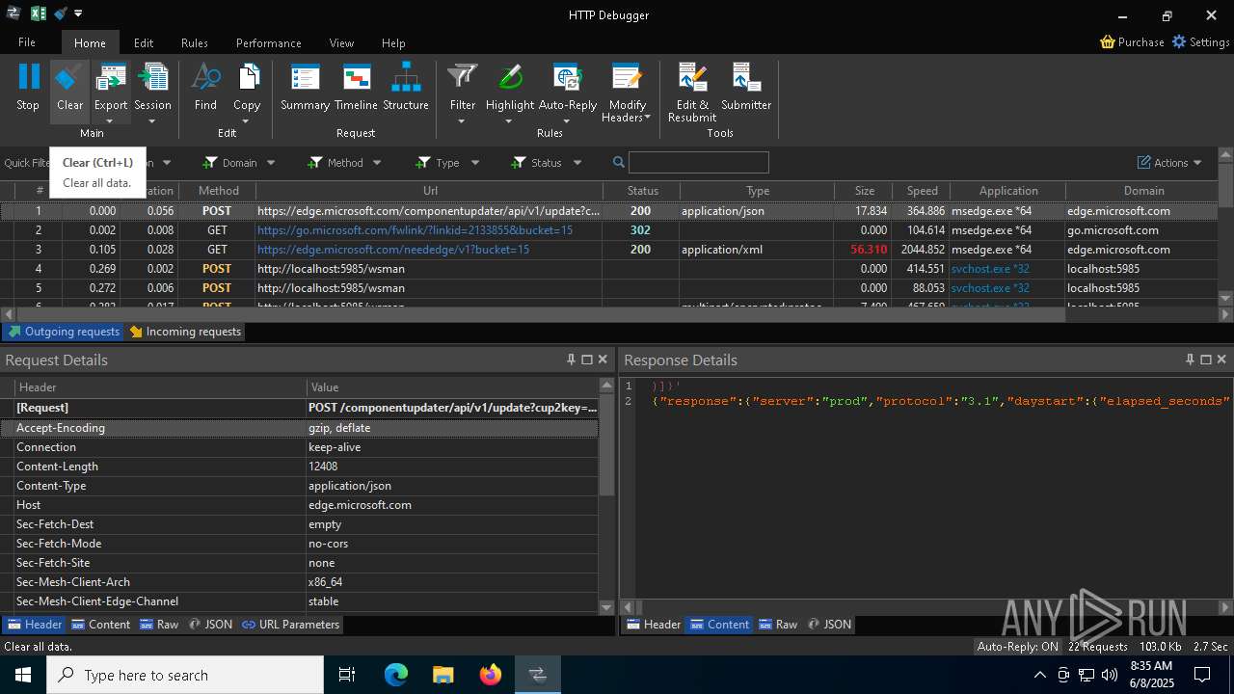Sort by the Application column header
1234x694 pixels.
click(1008, 191)
